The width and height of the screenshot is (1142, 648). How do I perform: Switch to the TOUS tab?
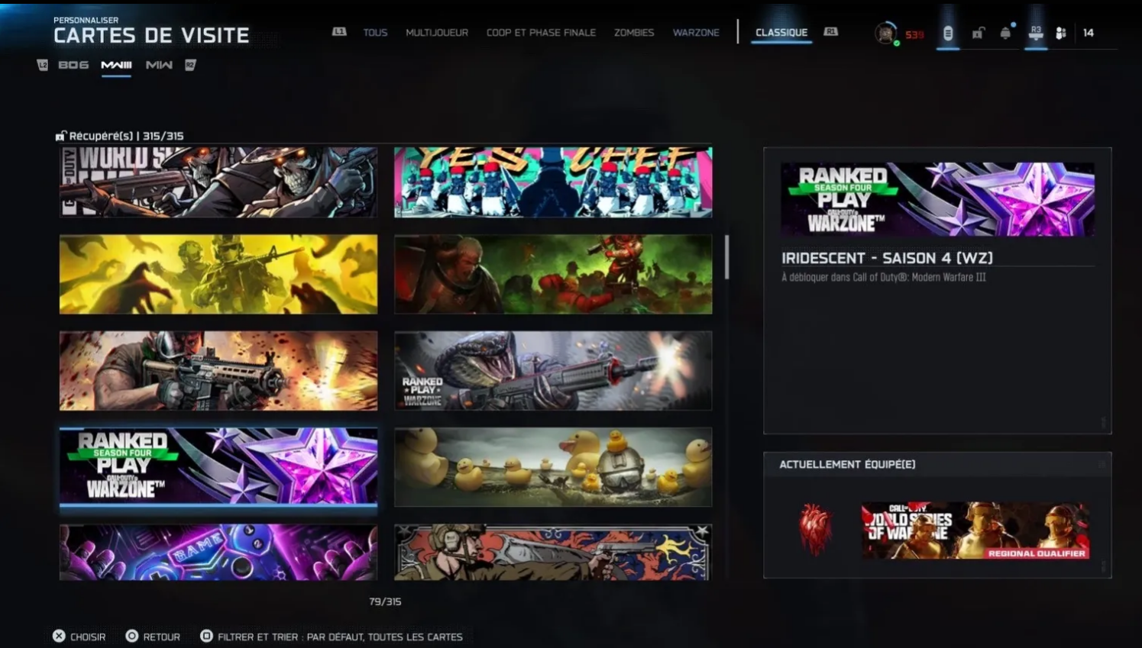[x=375, y=33]
